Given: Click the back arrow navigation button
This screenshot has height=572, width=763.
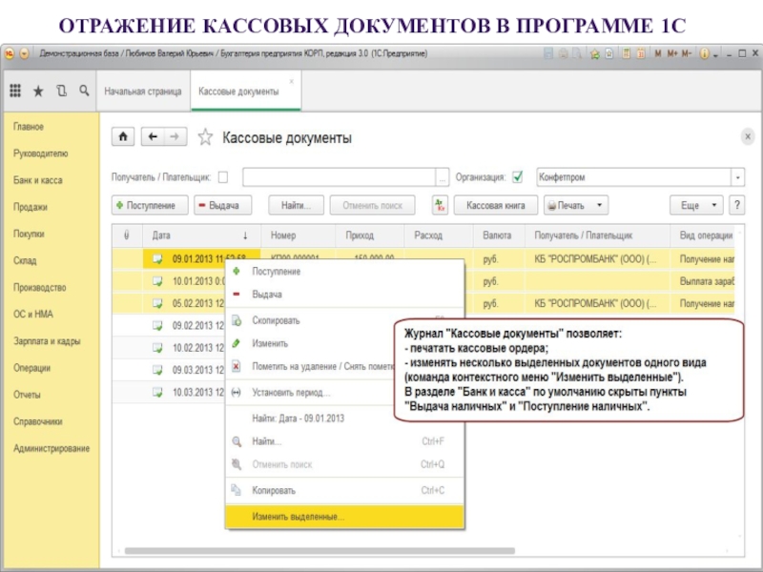Looking at the screenshot, I should pyautogui.click(x=153, y=137).
